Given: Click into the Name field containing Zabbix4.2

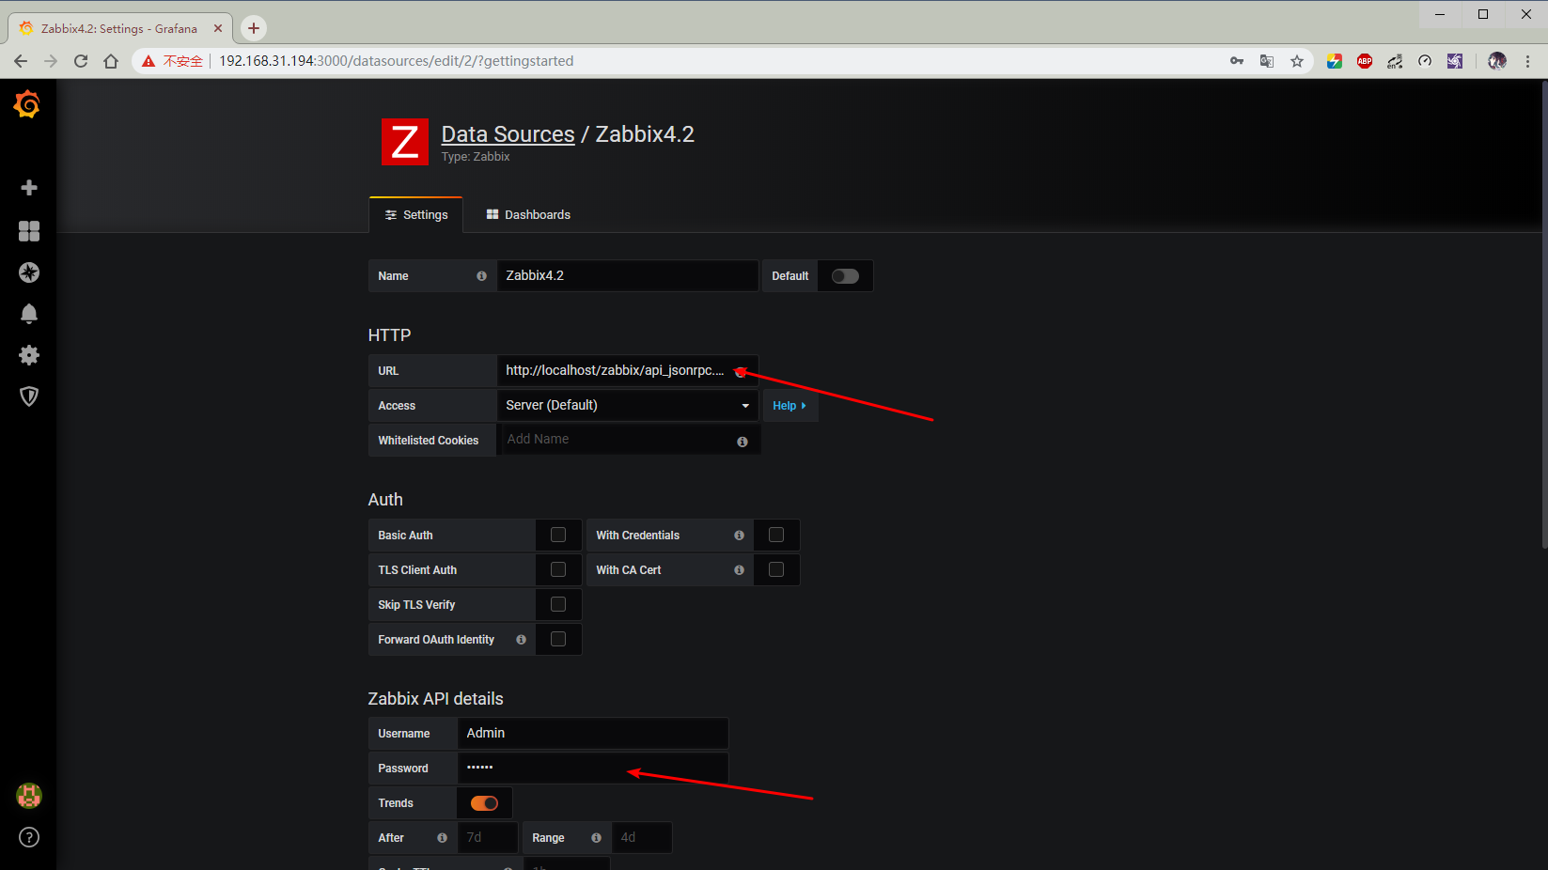Looking at the screenshot, I should (x=627, y=276).
